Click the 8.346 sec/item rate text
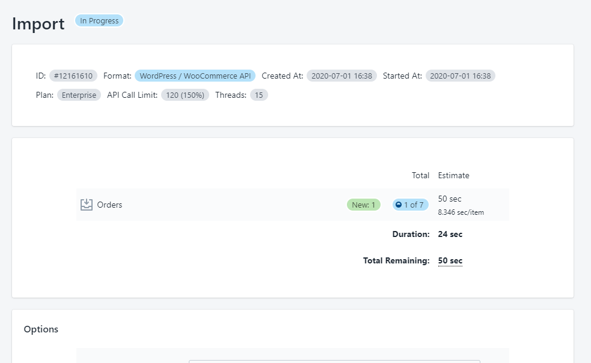This screenshot has height=363, width=591. (x=461, y=212)
